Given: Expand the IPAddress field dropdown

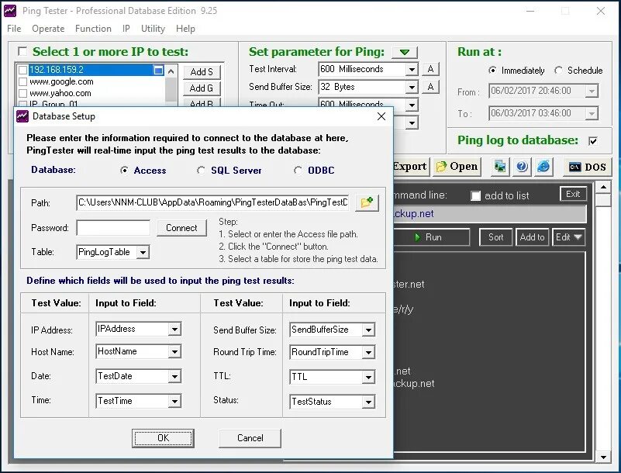Looking at the screenshot, I should pos(174,330).
